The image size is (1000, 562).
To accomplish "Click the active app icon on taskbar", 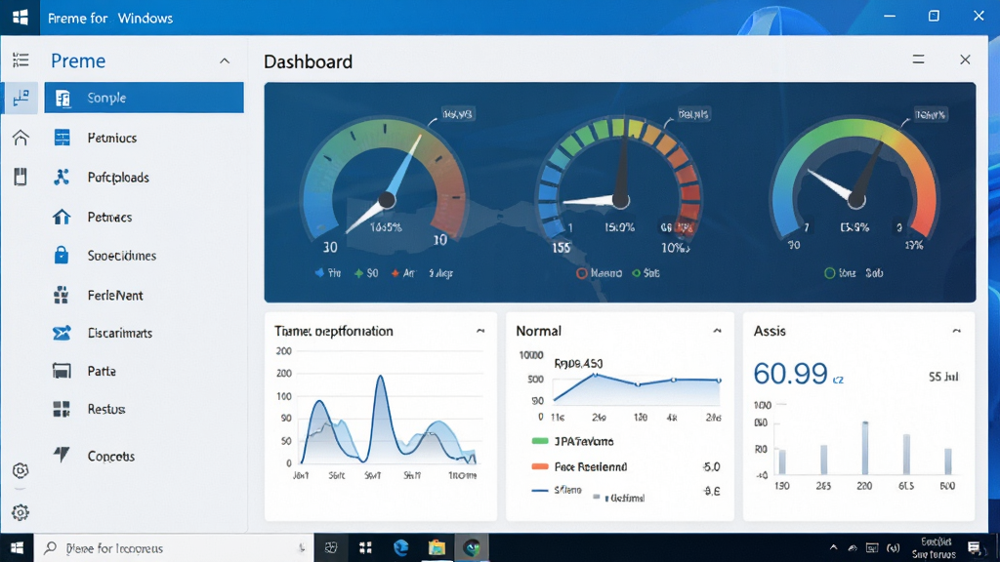I will tap(472, 548).
